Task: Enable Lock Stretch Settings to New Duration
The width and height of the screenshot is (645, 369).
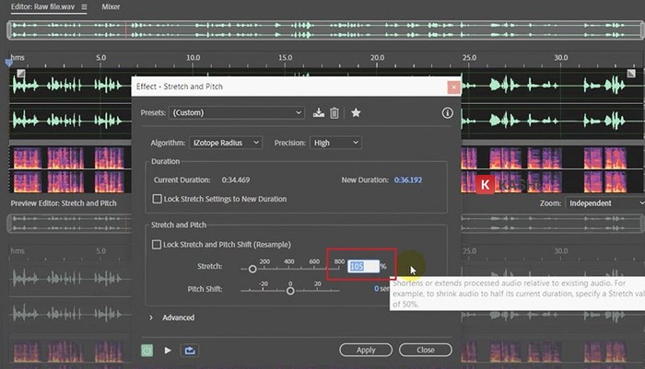Action: (157, 199)
